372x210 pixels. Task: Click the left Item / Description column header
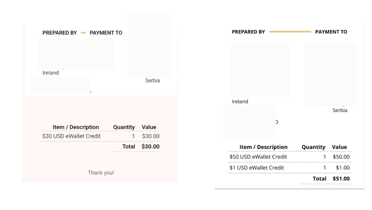[76, 127]
